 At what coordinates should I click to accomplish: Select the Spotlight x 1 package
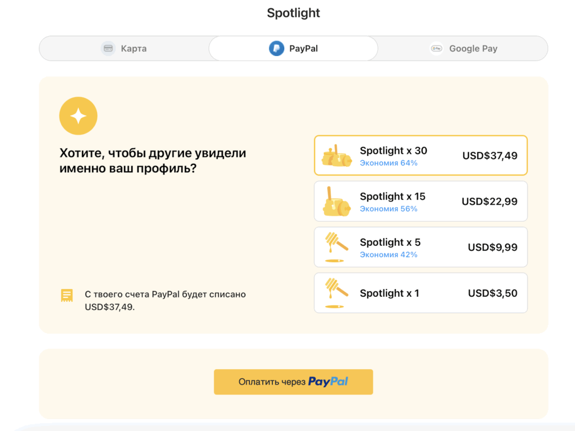point(421,292)
